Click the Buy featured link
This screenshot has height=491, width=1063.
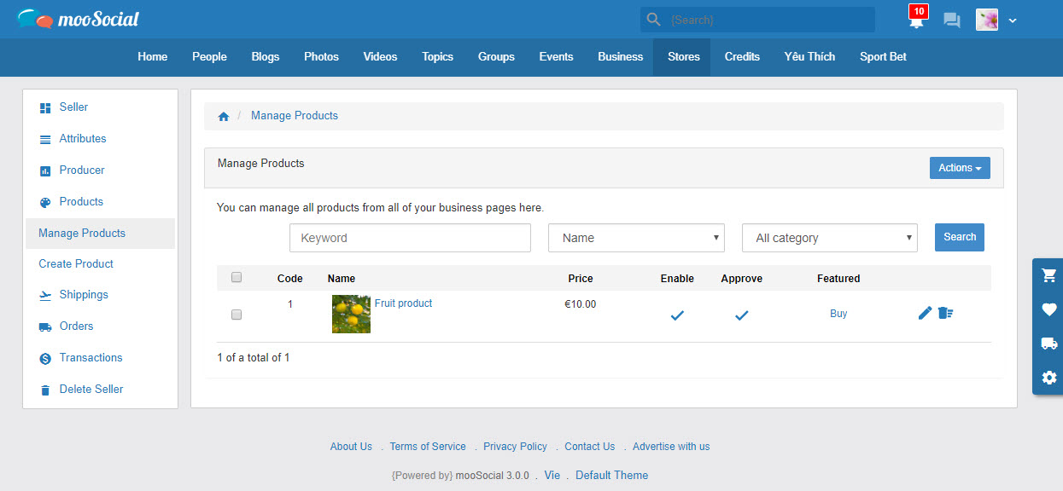pos(838,314)
